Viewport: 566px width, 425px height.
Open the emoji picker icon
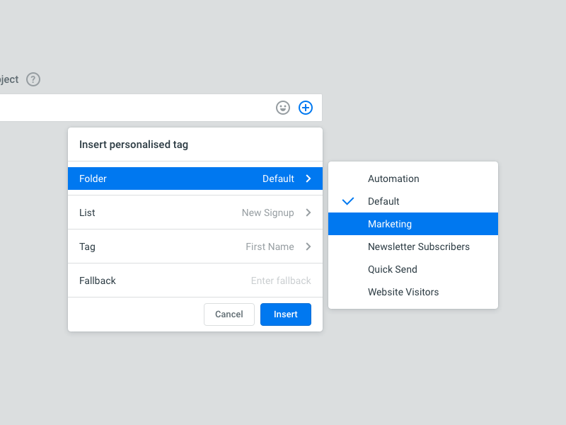pos(283,108)
